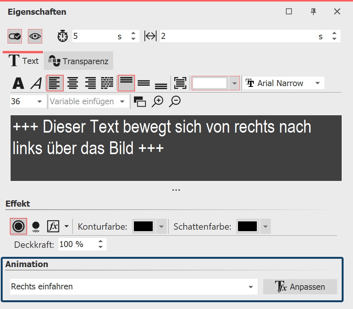Toggle element visibility with the eye icon
Image resolution: width=353 pixels, height=309 pixels.
tap(35, 36)
